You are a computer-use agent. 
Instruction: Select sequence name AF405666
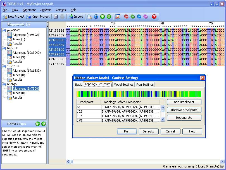tap(56, 59)
